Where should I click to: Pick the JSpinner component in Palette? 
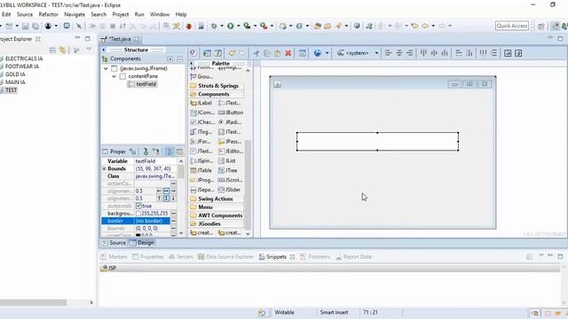201,160
